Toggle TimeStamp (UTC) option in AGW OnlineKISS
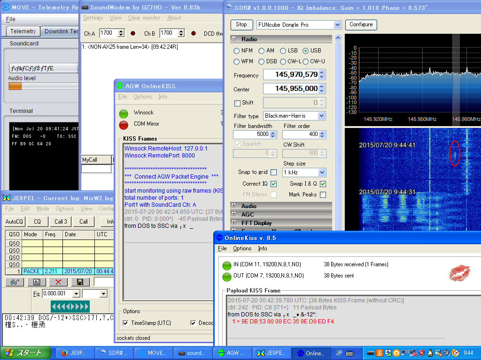The height and width of the screenshot is (360, 481). [x=125, y=323]
